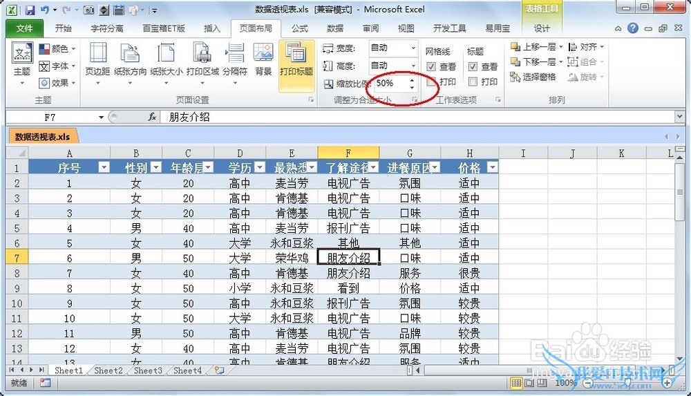
Task: Open Selection Pane (选择窗格)
Action: 533,77
